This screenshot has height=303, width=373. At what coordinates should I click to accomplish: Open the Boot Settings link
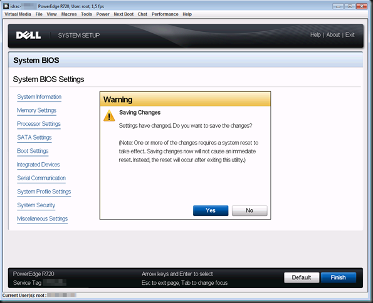coord(33,151)
